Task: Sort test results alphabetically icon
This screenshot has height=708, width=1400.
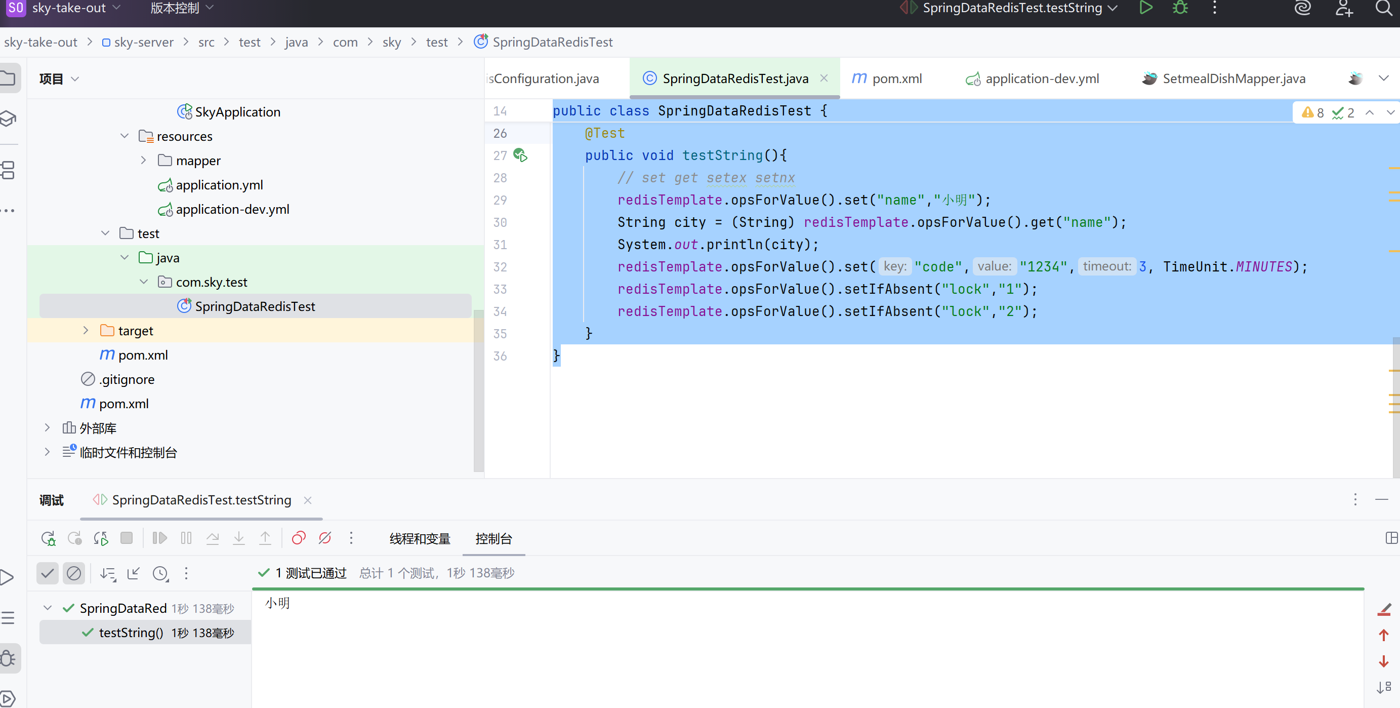Action: (108, 574)
